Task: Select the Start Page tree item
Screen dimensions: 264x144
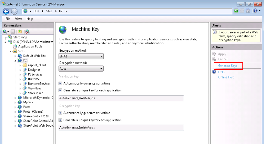Action: pyautogui.click(x=20, y=37)
